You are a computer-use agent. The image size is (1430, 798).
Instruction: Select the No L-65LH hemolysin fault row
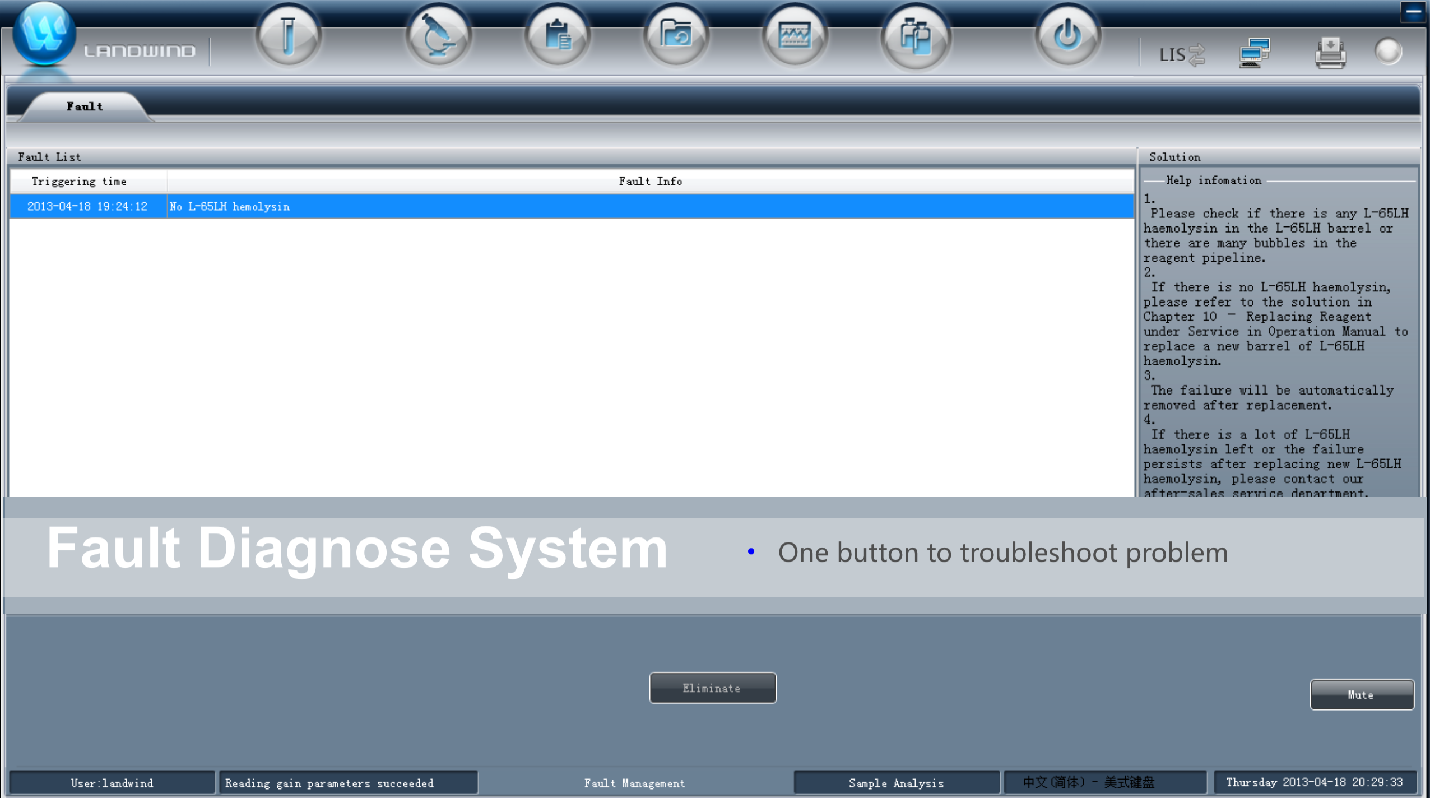click(572, 206)
